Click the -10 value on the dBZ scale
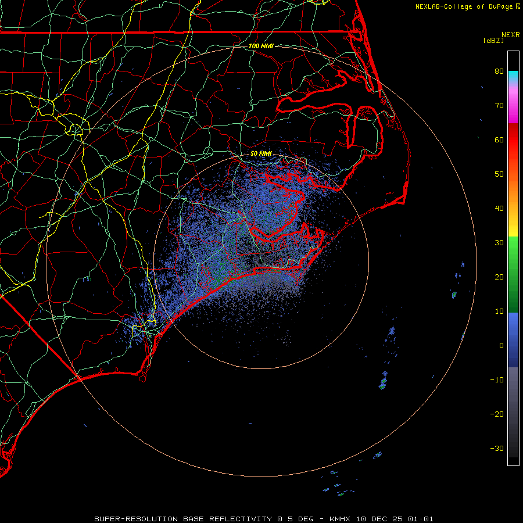This screenshot has height=523, width=523. click(497, 380)
